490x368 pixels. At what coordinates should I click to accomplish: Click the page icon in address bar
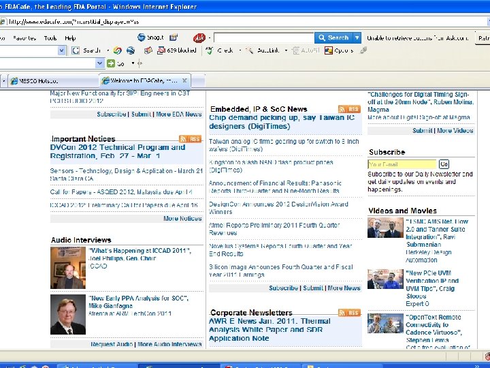tap(3, 22)
